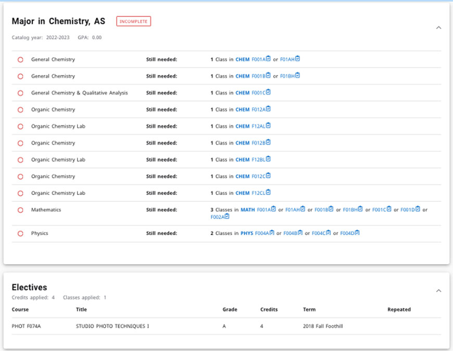Screen dimensions: 453x351
Task: Open the CHEM F01AH honors course link
Action: click(287, 59)
